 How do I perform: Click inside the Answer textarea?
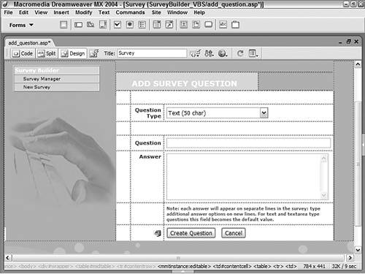247,177
